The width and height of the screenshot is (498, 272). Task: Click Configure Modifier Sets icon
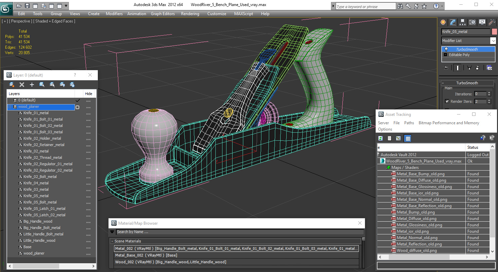pyautogui.click(x=489, y=67)
